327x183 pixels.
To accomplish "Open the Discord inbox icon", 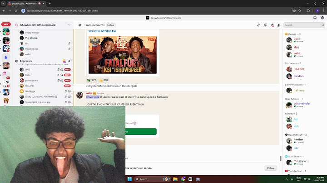I will click(315, 18).
